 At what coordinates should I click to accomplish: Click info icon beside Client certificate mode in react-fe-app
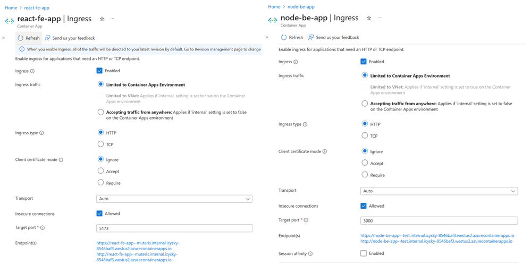pos(61,160)
